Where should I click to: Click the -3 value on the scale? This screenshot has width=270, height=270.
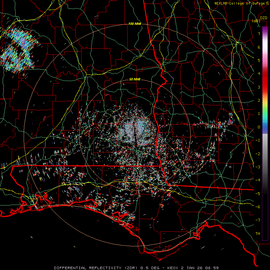click(x=258, y=167)
